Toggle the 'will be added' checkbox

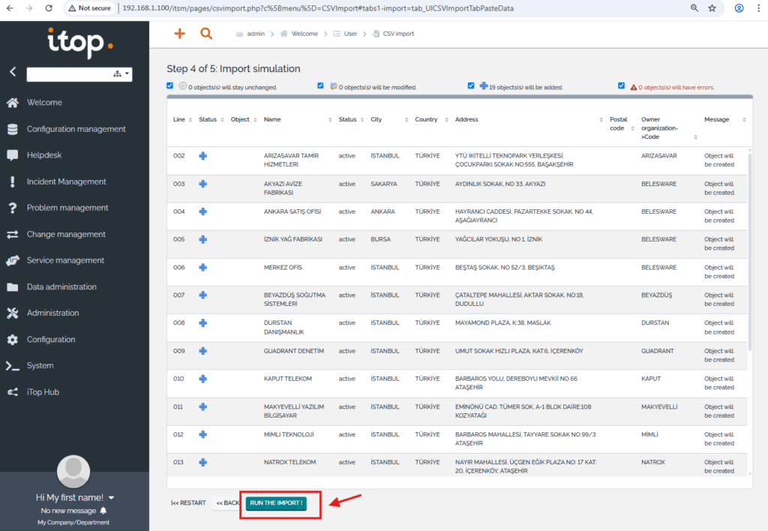(471, 85)
